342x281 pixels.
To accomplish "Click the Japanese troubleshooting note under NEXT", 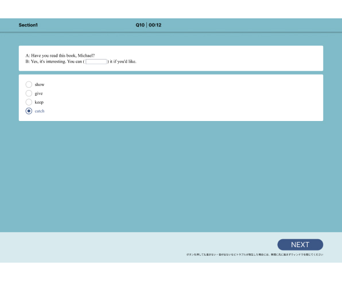I will 255,255.
